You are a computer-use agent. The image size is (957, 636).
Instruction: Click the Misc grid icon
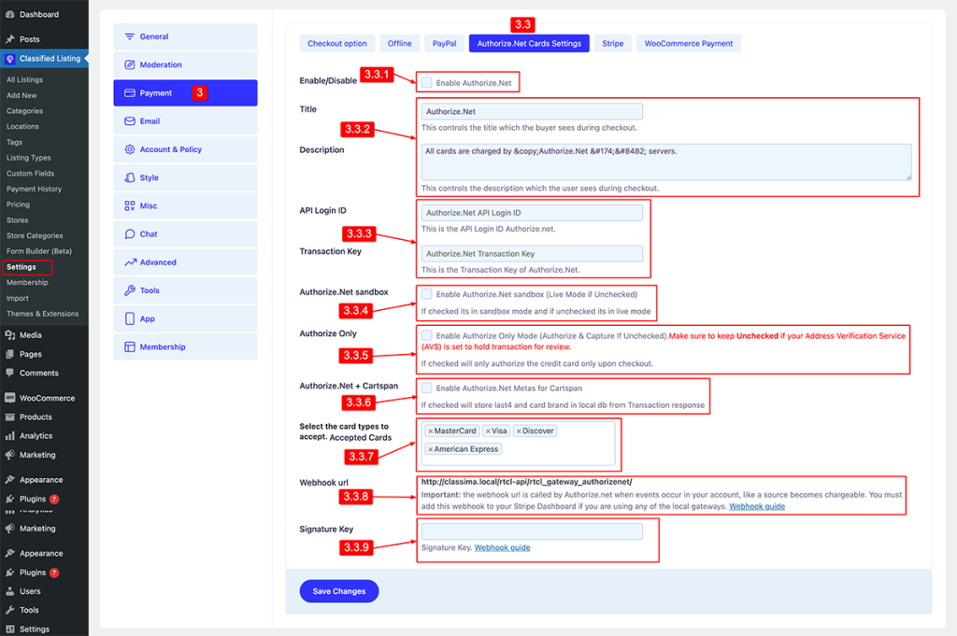[x=129, y=205]
